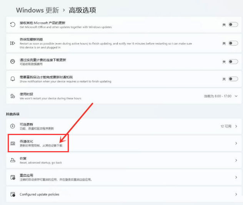The image size is (243, 205).
Task: Click the plus circle icon beside 可选更新
Action: (13, 126)
